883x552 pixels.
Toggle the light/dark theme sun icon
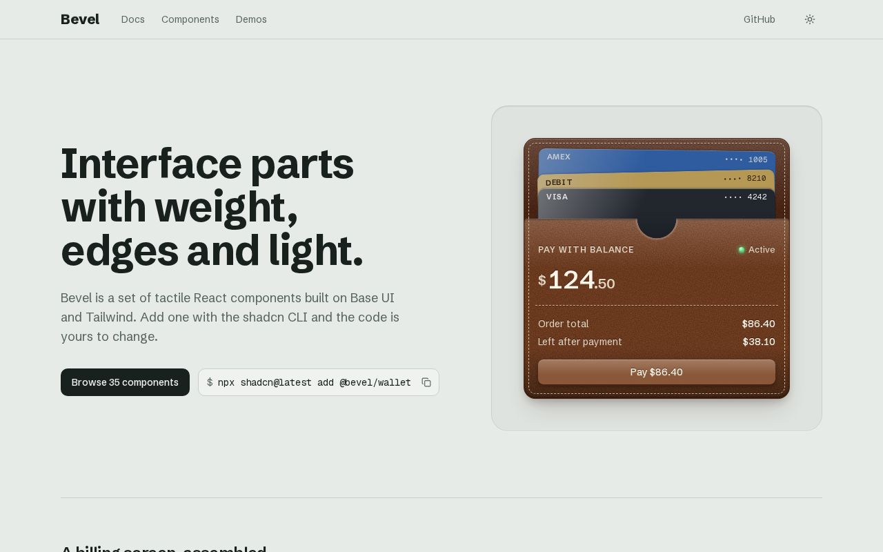(x=810, y=19)
